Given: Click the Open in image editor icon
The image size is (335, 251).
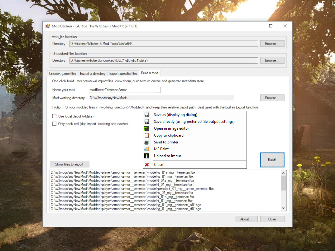Looking at the screenshot, I should (147, 128).
